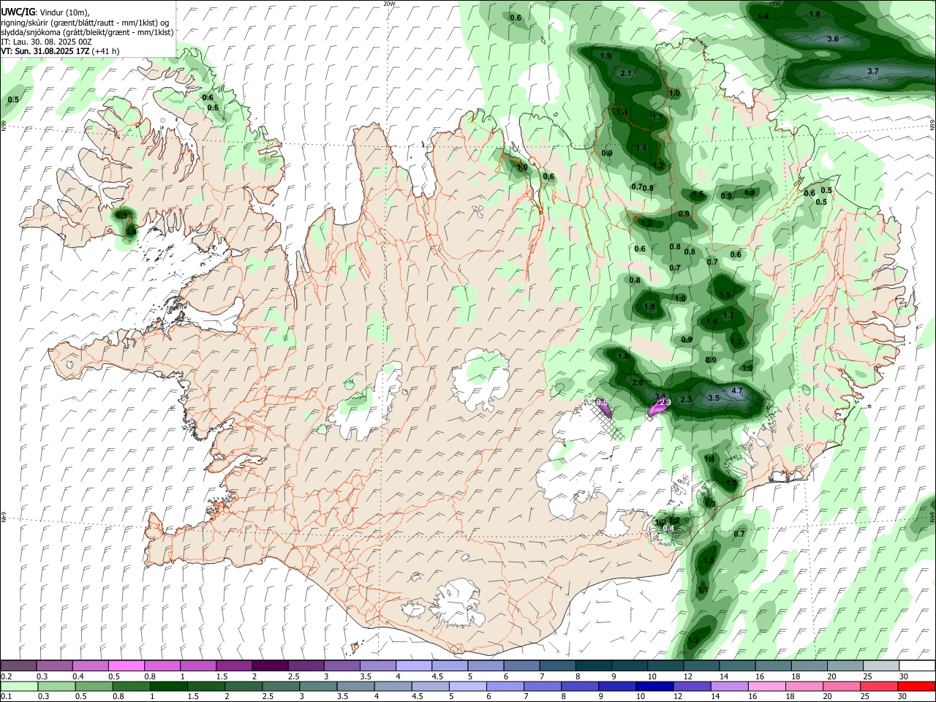Select the 'UWC/IG' title in the info box
Viewport: 936px width, 702px height.
pos(18,12)
